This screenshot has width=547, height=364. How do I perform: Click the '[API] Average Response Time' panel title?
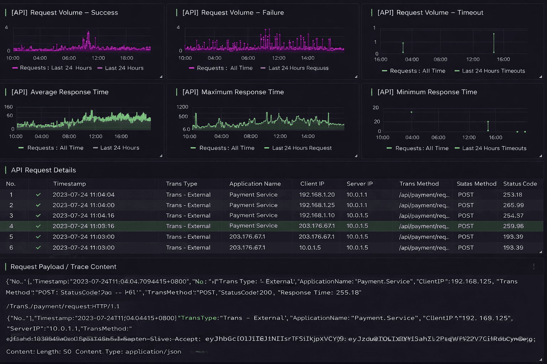click(60, 92)
